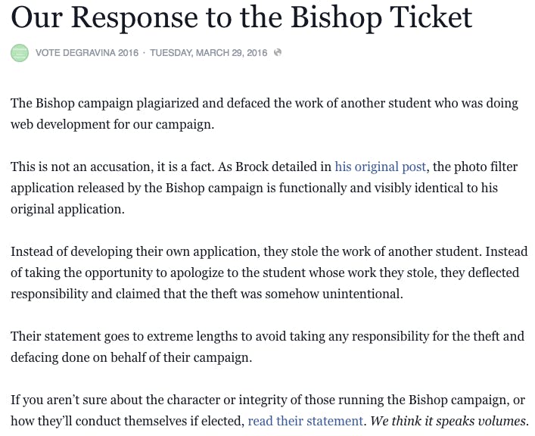The image size is (535, 436).
Task: Open the "his original post" link
Action: click(x=380, y=167)
